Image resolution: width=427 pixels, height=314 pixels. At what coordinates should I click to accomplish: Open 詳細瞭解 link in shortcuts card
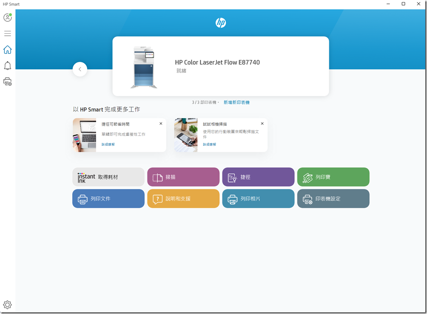pyautogui.click(x=108, y=144)
